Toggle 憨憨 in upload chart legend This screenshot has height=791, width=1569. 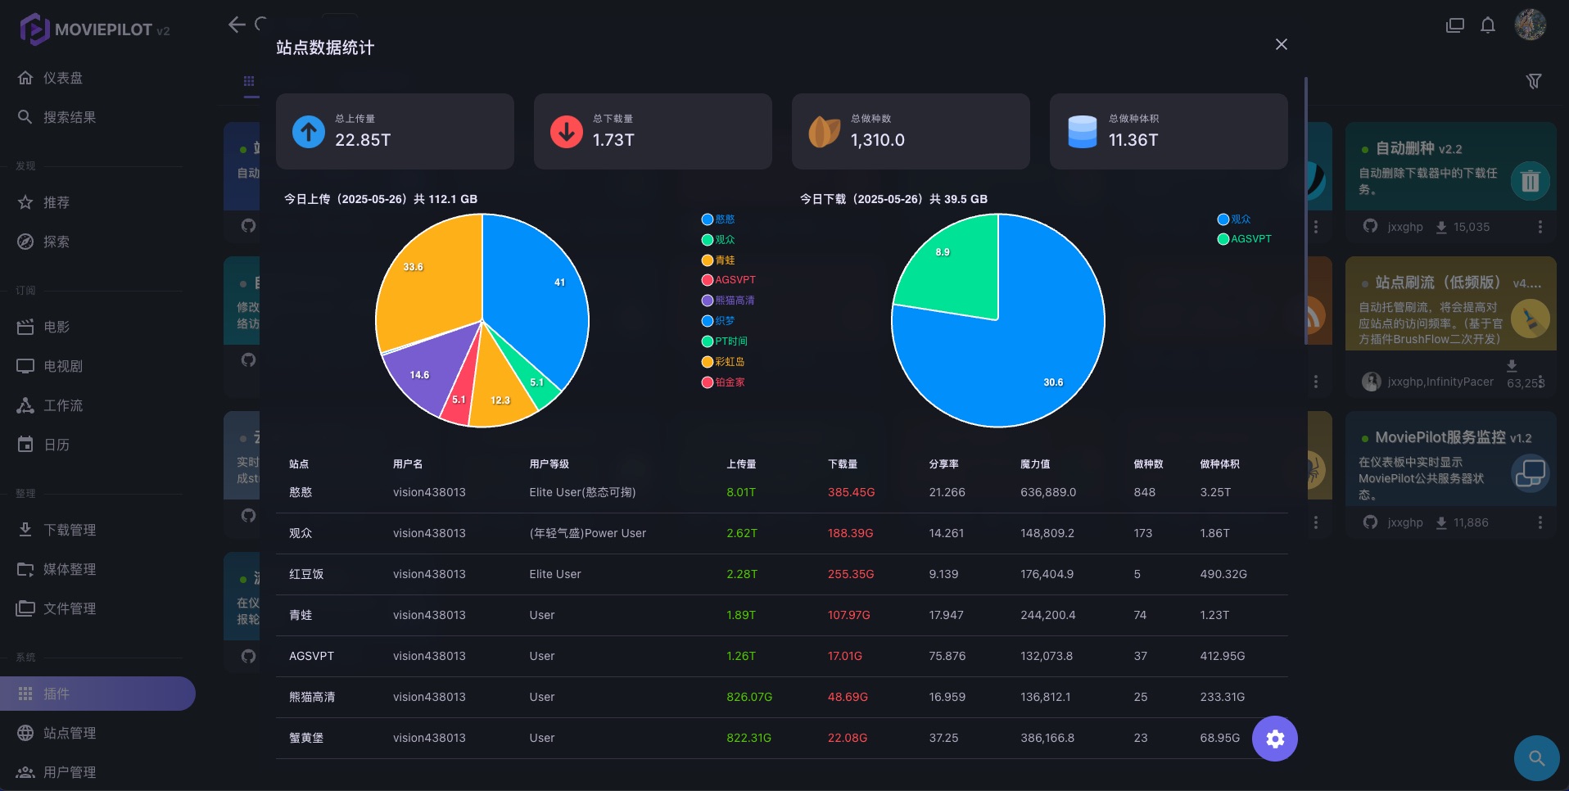(x=718, y=219)
